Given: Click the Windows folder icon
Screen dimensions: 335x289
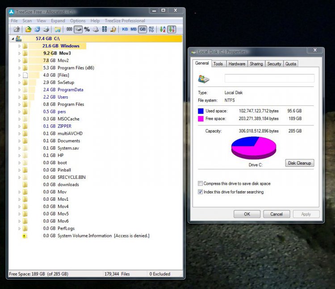Looking at the screenshot, I should (25, 46).
